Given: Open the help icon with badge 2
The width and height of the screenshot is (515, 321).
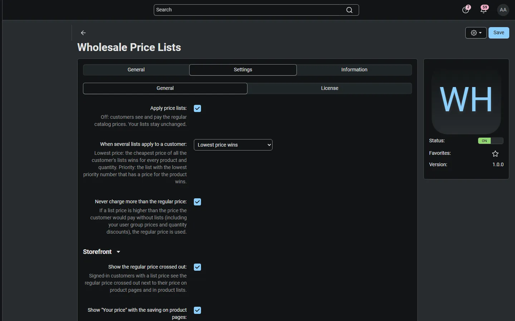Looking at the screenshot, I should 466,10.
